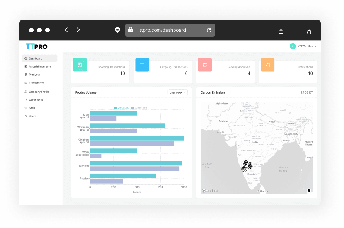
Task: Click the Bengaluru map label
Action: [252, 174]
